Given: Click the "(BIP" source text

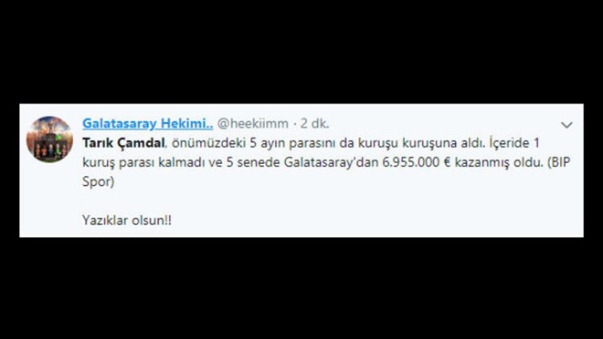Looking at the screenshot, I should pos(558,162).
